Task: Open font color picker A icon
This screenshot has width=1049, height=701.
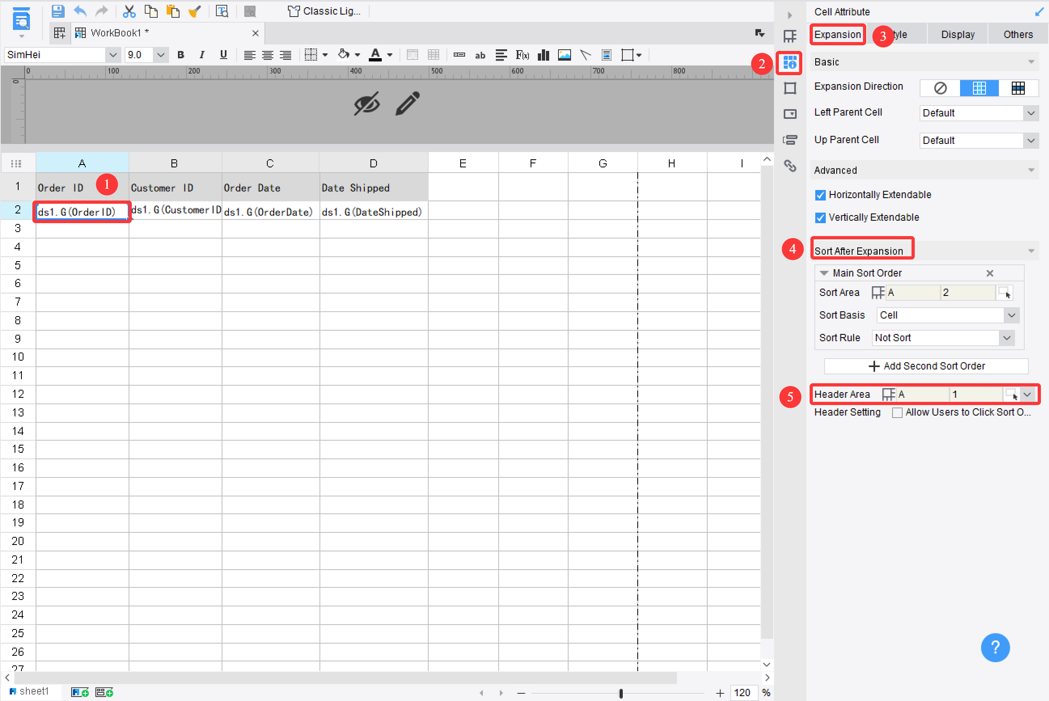Action: point(376,55)
